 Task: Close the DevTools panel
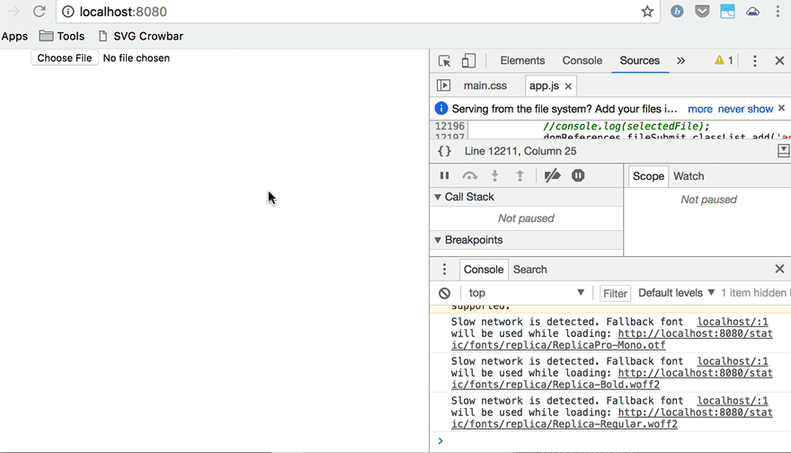pyautogui.click(x=779, y=60)
